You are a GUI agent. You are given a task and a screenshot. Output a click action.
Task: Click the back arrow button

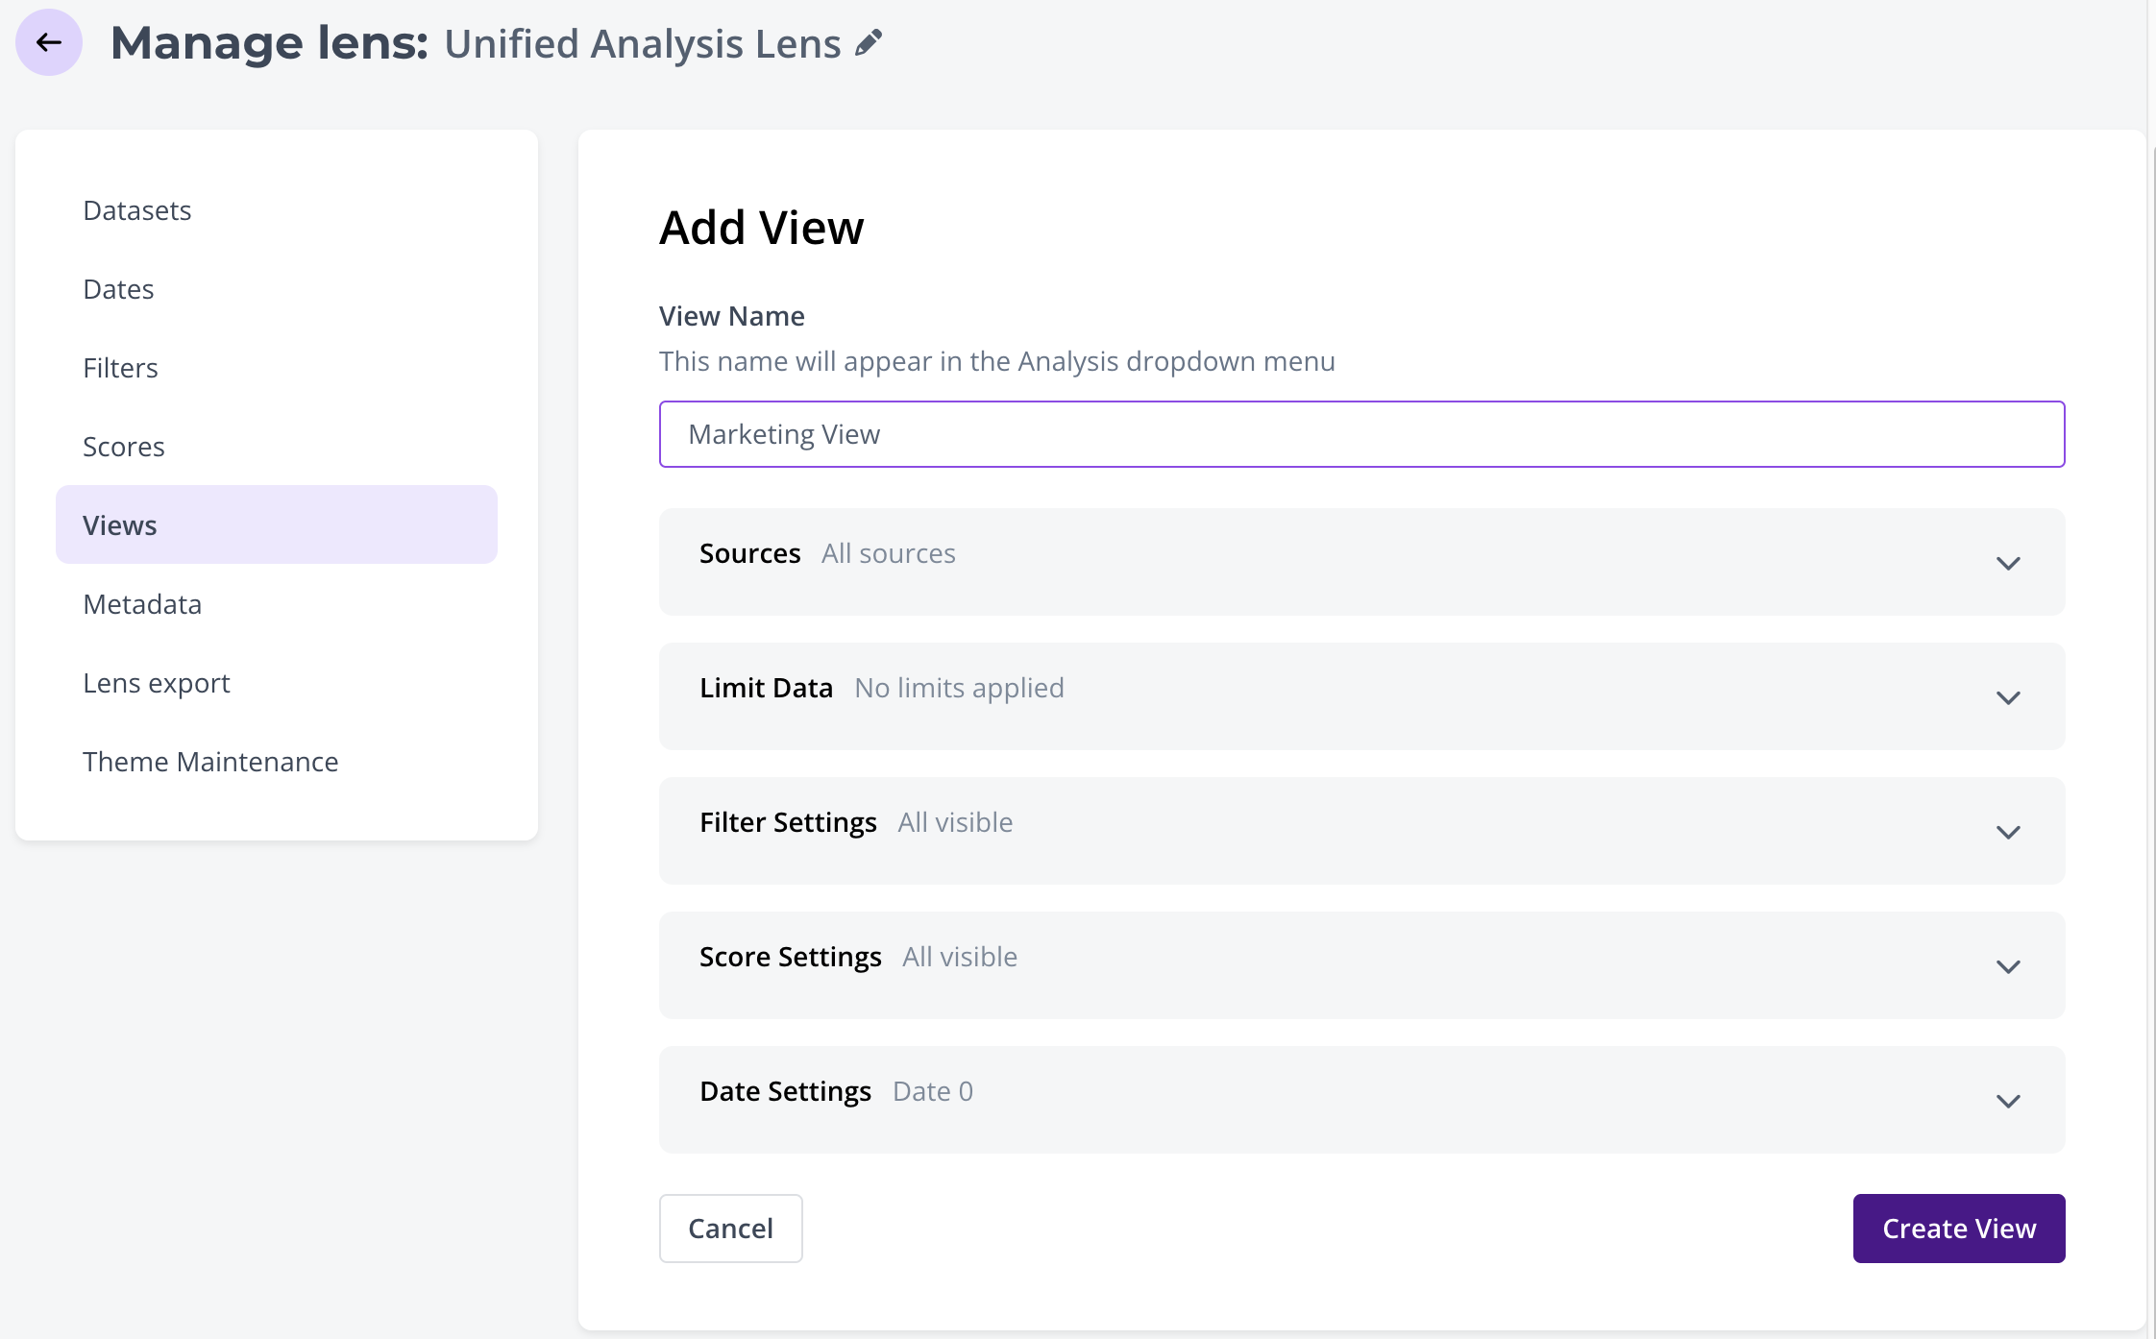(x=49, y=42)
